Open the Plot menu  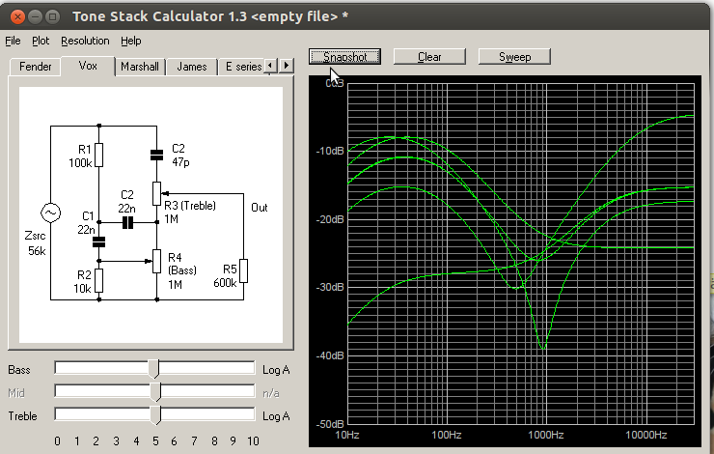(41, 41)
